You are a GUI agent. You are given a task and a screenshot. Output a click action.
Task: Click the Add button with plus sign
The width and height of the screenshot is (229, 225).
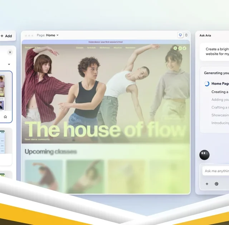pos(6,36)
